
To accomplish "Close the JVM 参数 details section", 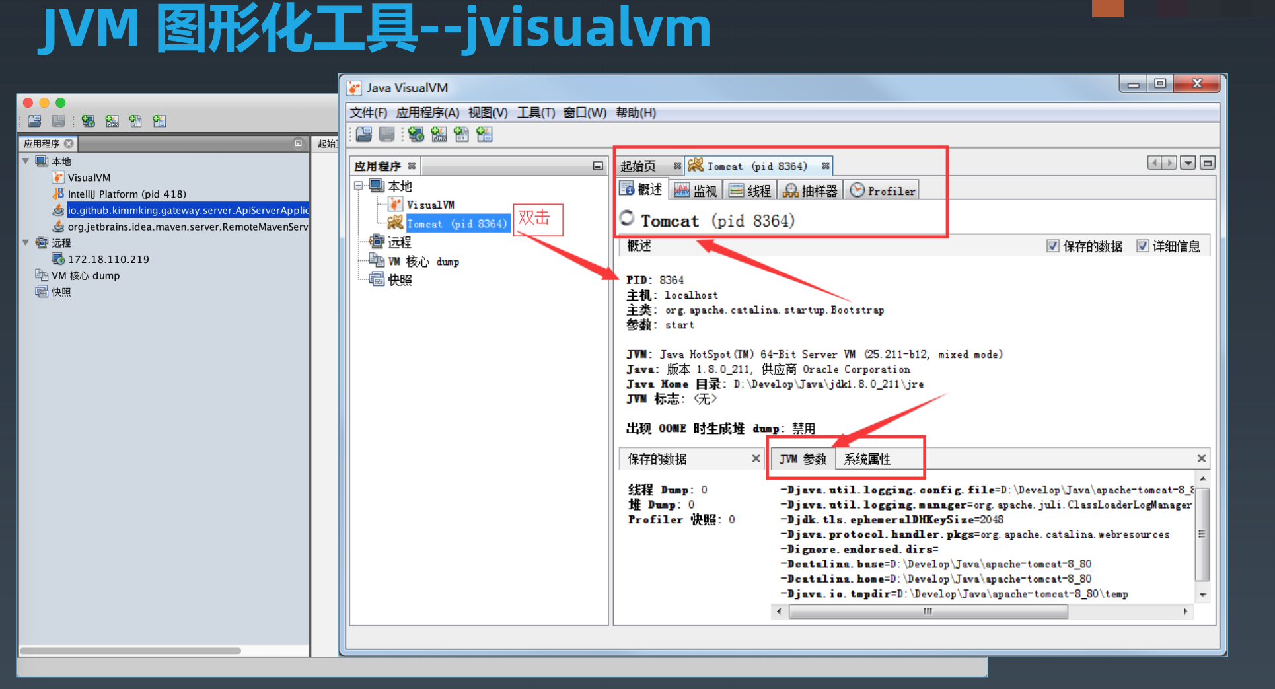I will [1202, 458].
